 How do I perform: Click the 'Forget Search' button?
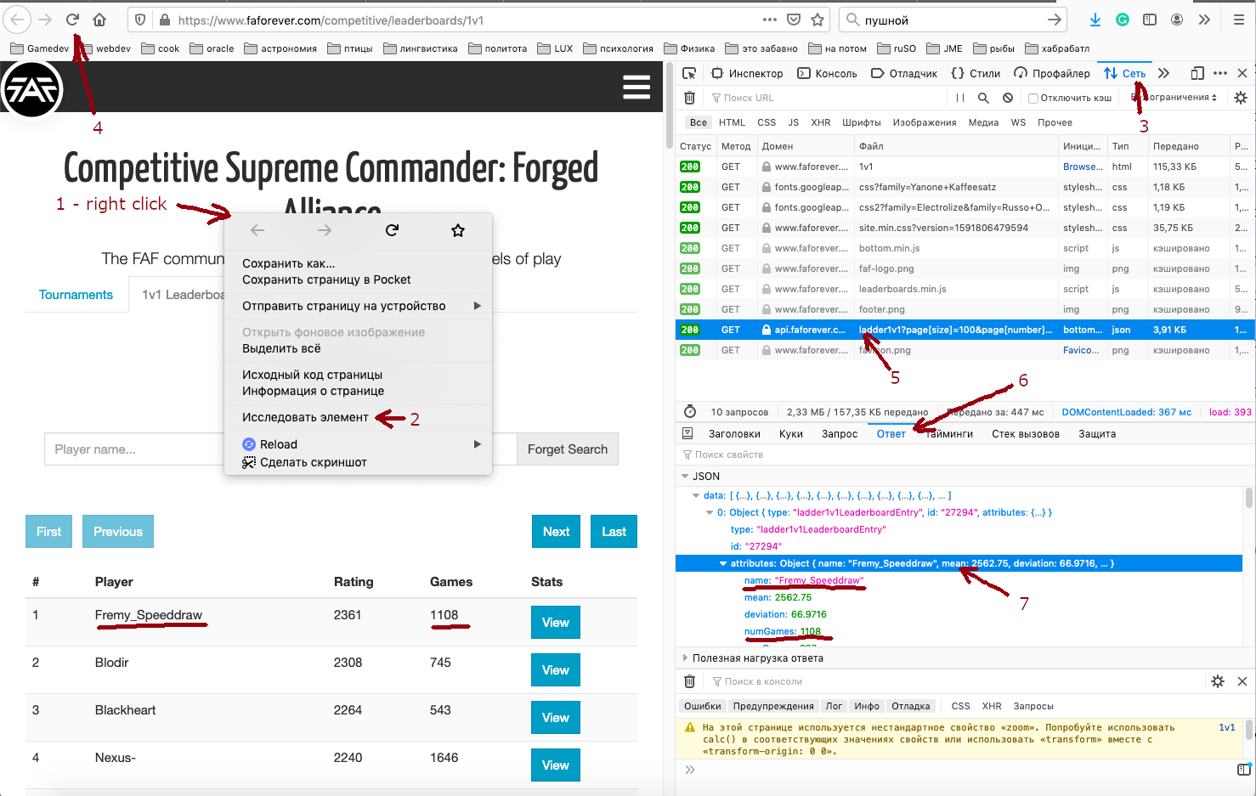568,449
